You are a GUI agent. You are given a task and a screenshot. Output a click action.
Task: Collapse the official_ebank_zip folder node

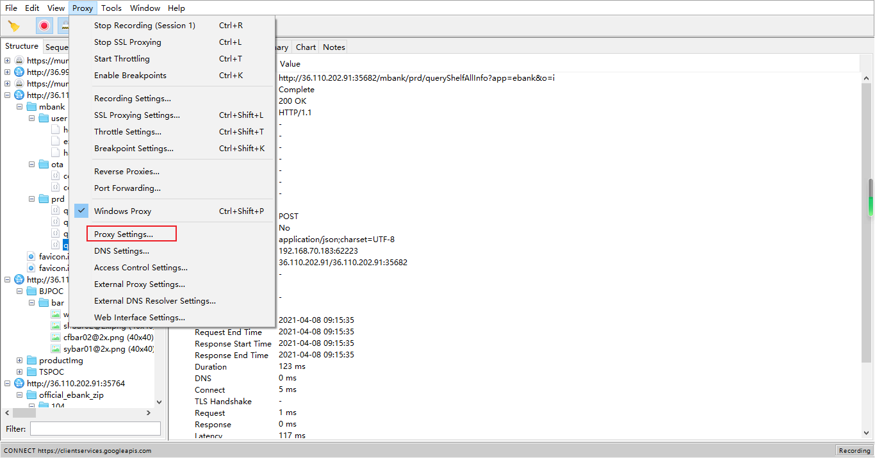(20, 395)
